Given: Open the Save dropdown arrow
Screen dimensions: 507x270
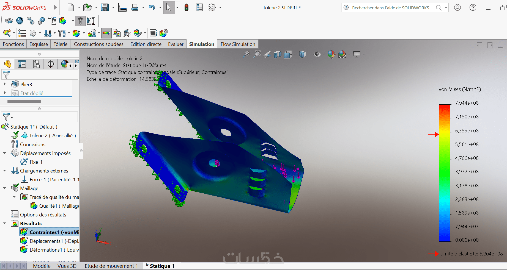Looking at the screenshot, I should pyautogui.click(x=113, y=8).
